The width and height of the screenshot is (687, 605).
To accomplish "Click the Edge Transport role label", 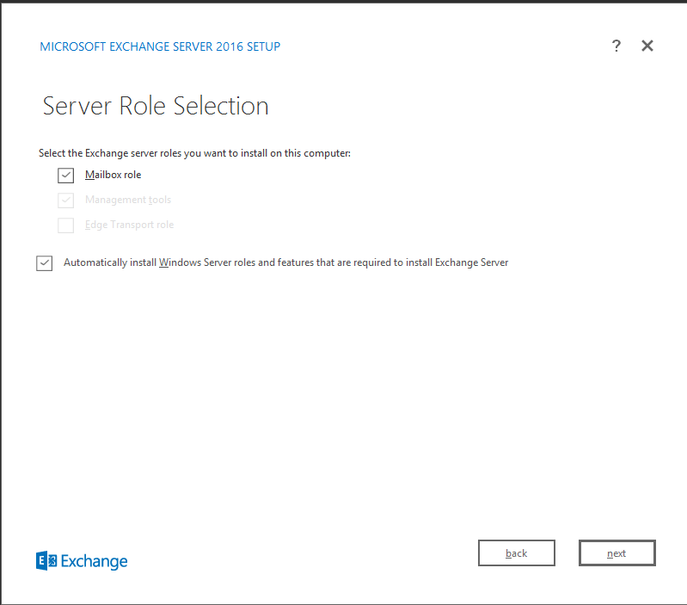I will pos(129,225).
